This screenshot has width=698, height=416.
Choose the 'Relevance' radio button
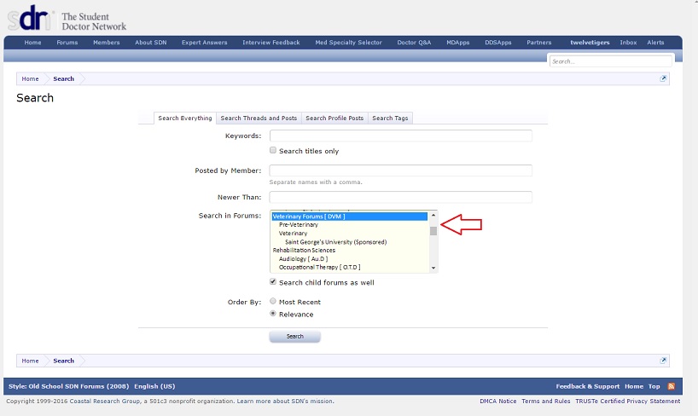pyautogui.click(x=273, y=314)
